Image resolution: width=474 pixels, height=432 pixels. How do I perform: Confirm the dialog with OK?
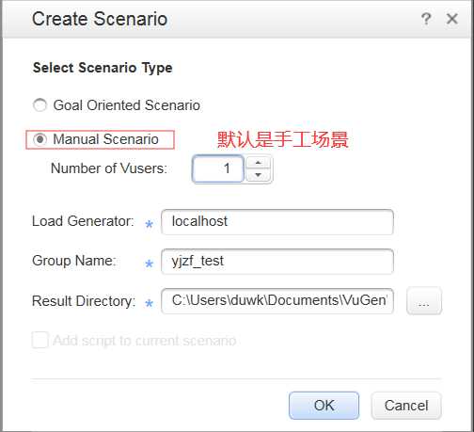(x=324, y=406)
